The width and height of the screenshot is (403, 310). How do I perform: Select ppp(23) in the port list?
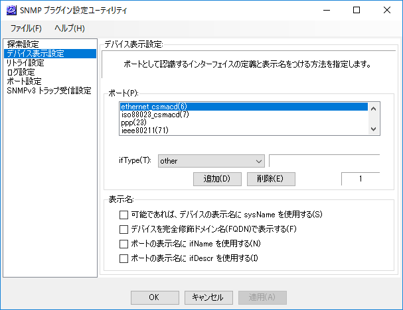point(244,123)
